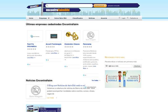This screenshot has width=168, height=112.
Task: Open the Panorama Sem Imagem thumbnail
Action: pos(91,36)
